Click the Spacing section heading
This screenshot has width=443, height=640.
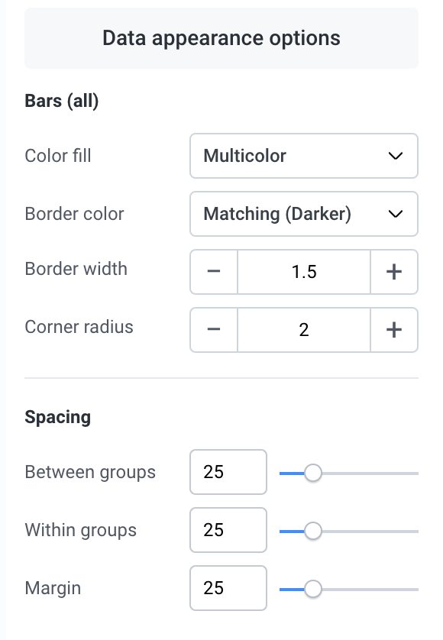pos(57,417)
